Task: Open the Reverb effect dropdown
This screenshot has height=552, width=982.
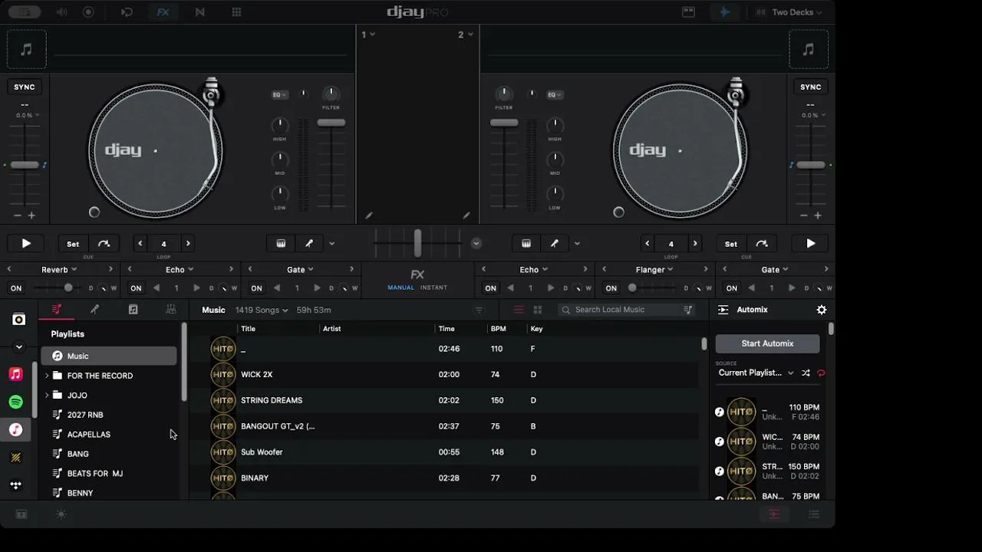Action: click(59, 270)
